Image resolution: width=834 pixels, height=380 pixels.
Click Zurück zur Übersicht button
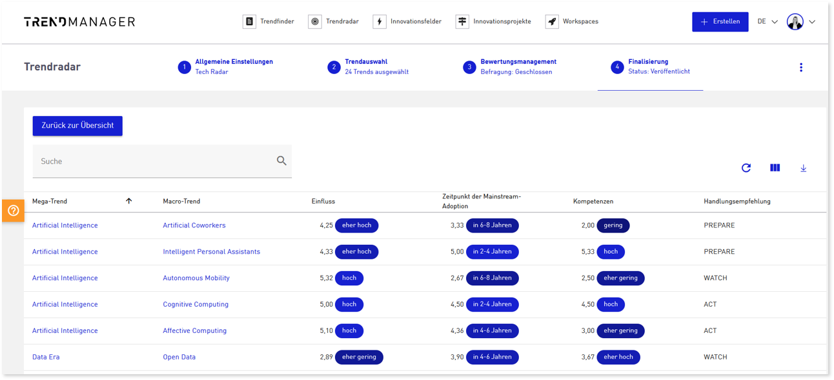[77, 126]
